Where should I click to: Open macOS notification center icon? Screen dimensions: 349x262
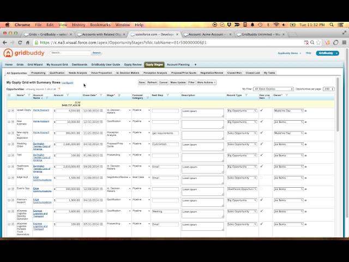341,25
